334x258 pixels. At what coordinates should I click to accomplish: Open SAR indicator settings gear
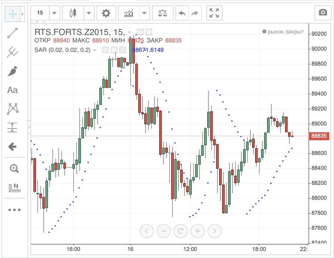pyautogui.click(x=114, y=50)
